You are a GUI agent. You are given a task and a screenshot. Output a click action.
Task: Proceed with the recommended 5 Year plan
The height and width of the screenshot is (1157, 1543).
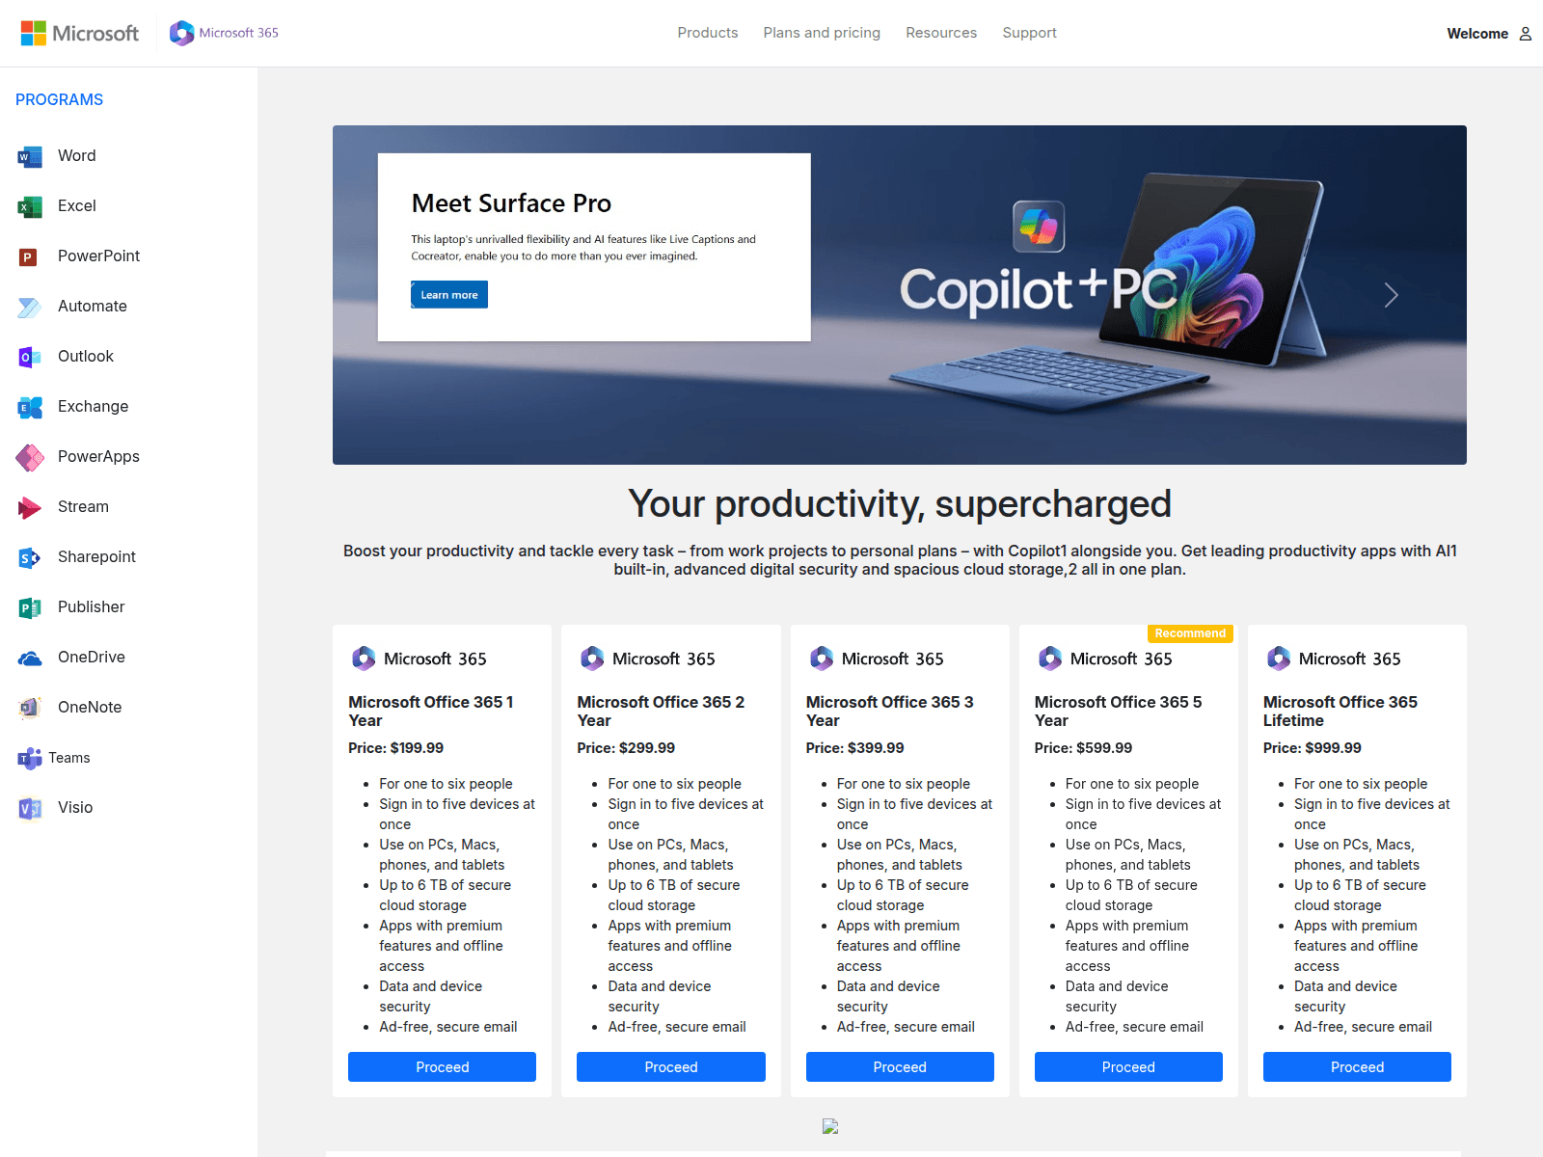pos(1128,1066)
